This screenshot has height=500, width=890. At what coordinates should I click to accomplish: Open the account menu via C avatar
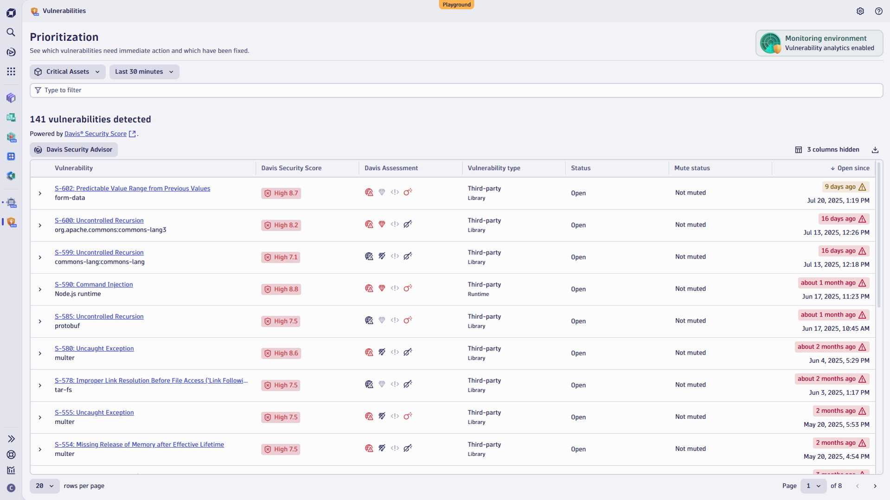click(x=11, y=488)
